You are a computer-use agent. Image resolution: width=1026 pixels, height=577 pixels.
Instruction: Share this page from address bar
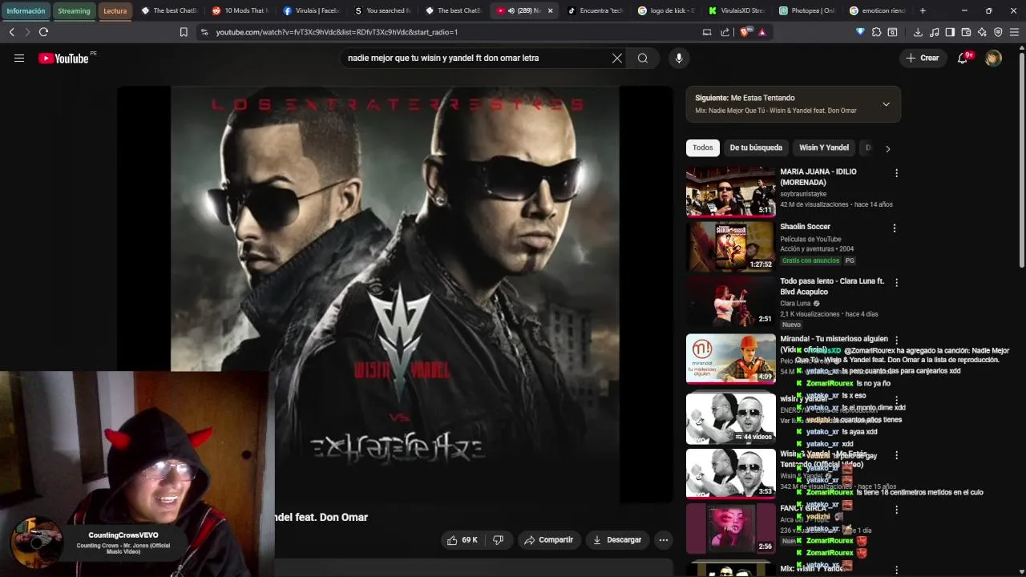pyautogui.click(x=725, y=32)
